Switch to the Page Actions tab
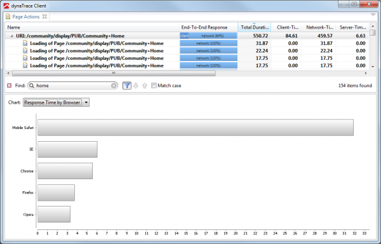 click(26, 17)
